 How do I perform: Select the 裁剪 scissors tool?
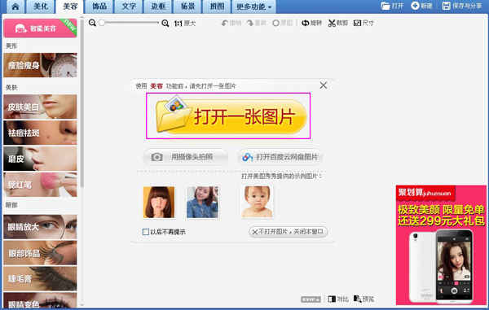pyautogui.click(x=337, y=23)
